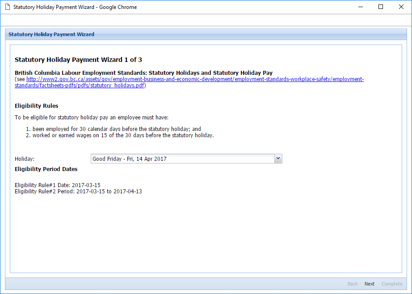Minimize the Statutory Holiday Payment Wizard window
The image size is (412, 294).
[360, 7]
